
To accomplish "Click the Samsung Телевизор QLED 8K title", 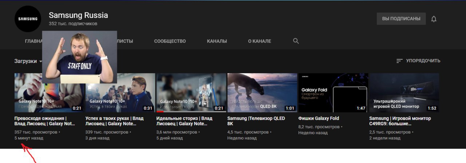I will pyautogui.click(x=256, y=121).
